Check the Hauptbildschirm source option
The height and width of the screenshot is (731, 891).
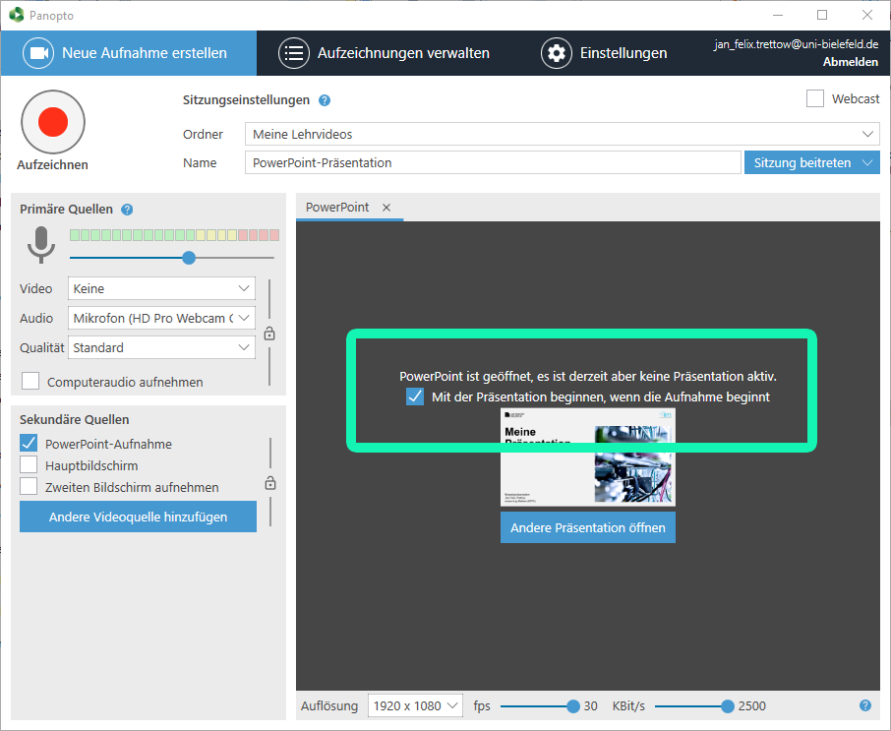(x=29, y=465)
